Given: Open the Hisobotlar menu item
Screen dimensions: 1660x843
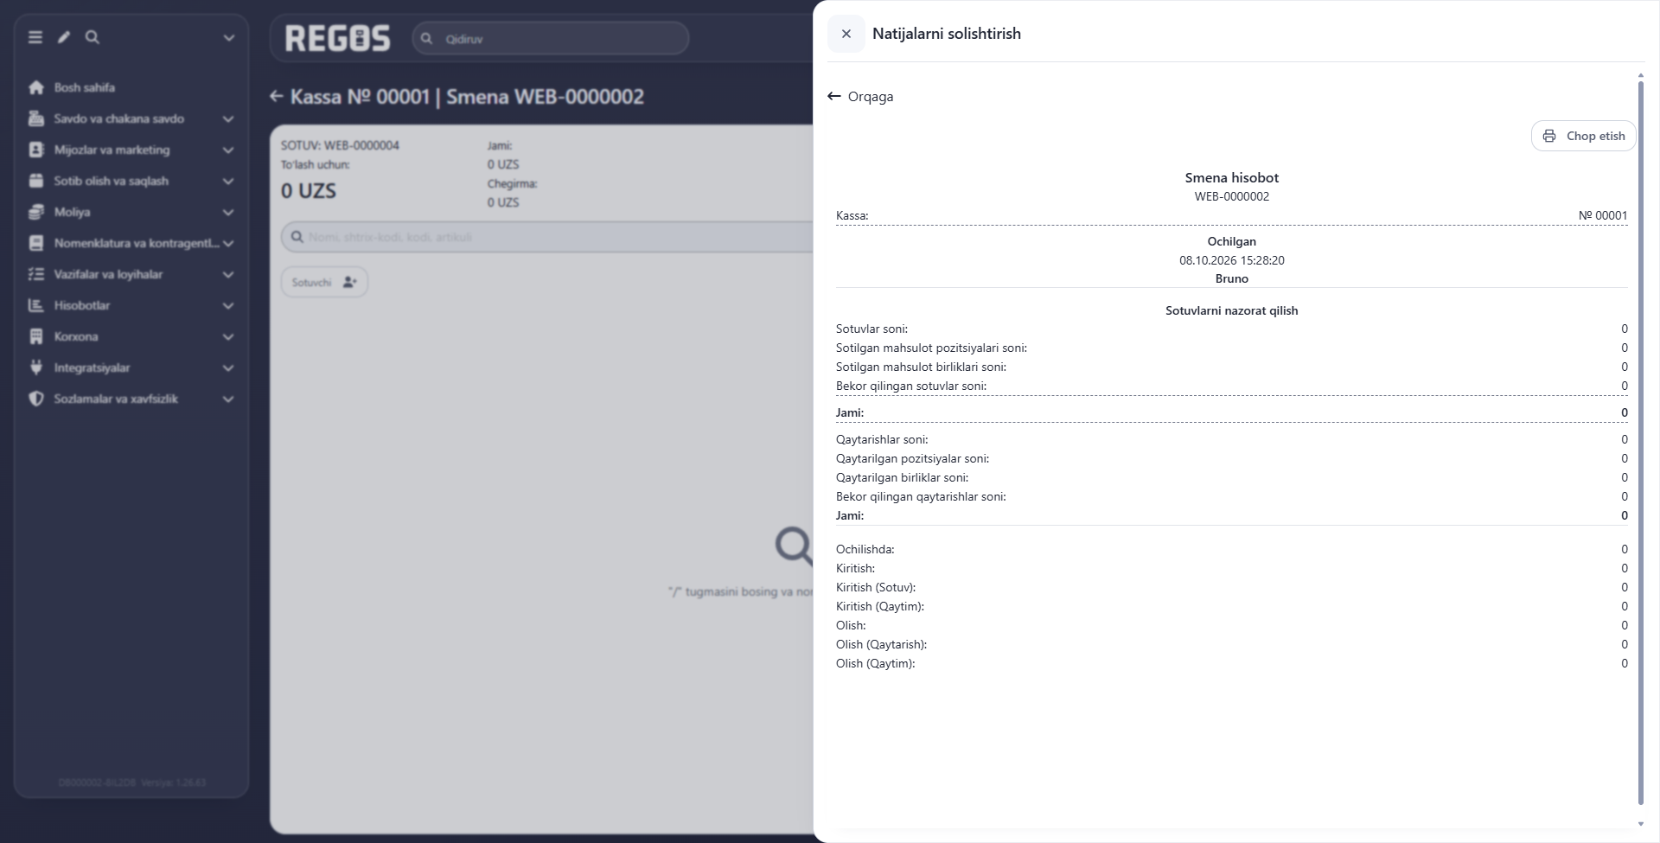Looking at the screenshot, I should coord(131,305).
